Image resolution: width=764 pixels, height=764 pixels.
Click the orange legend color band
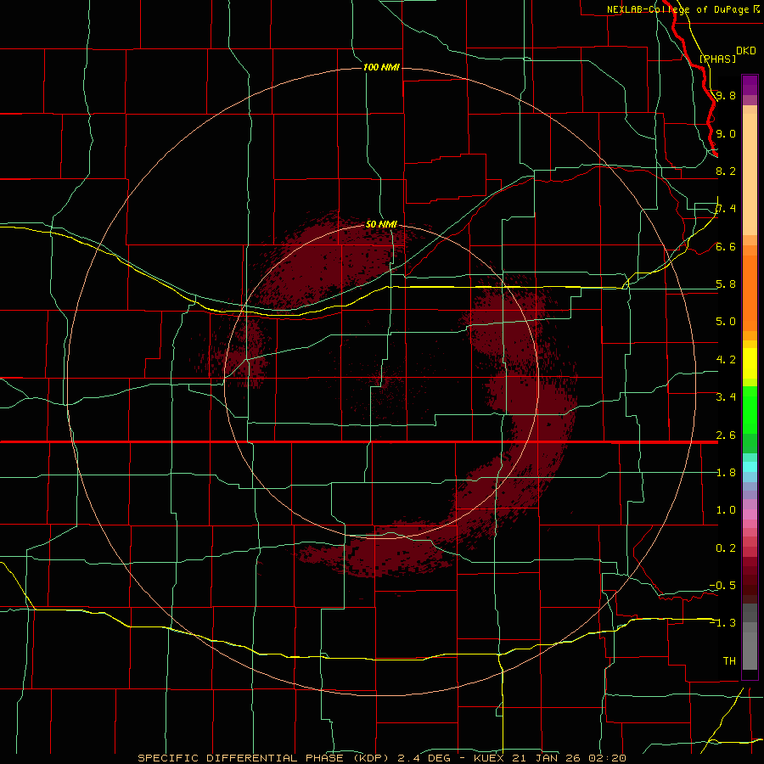tap(750, 292)
